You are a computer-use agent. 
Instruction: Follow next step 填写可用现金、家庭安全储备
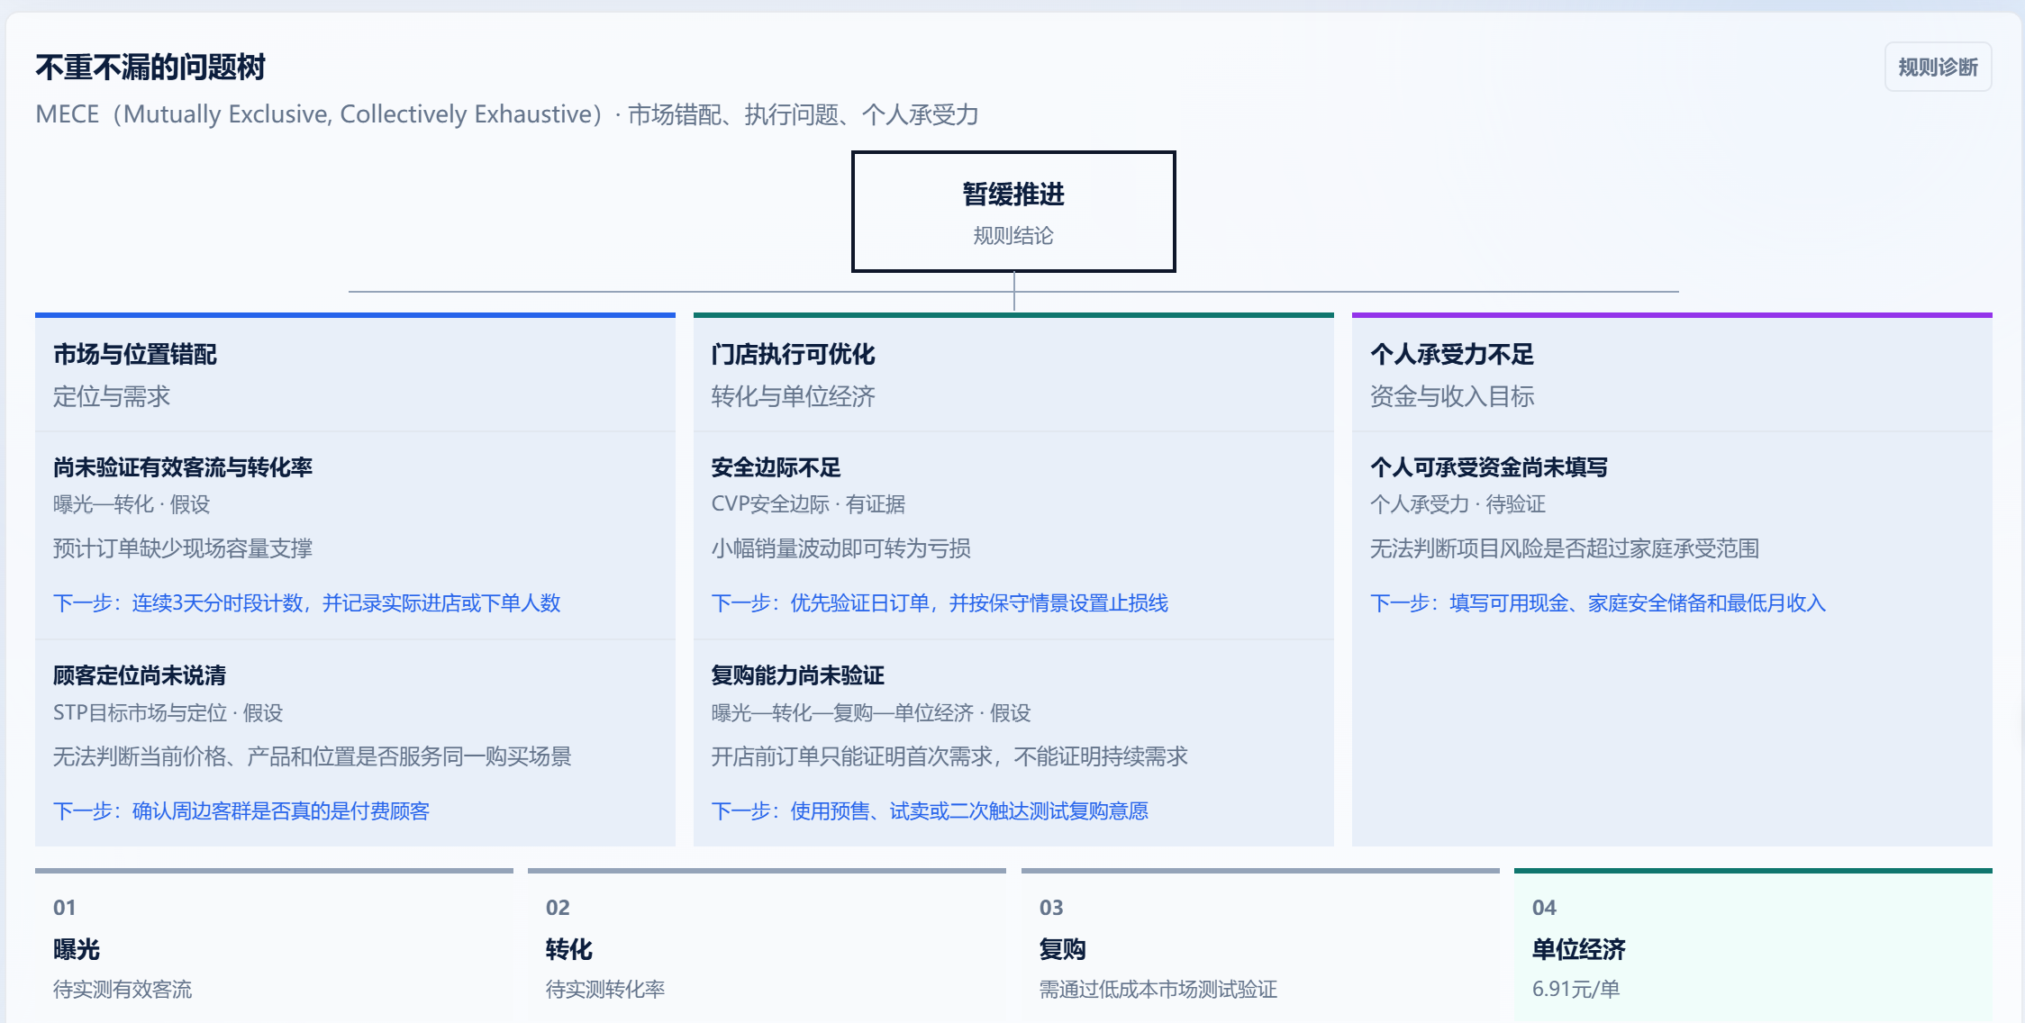coord(1598,603)
